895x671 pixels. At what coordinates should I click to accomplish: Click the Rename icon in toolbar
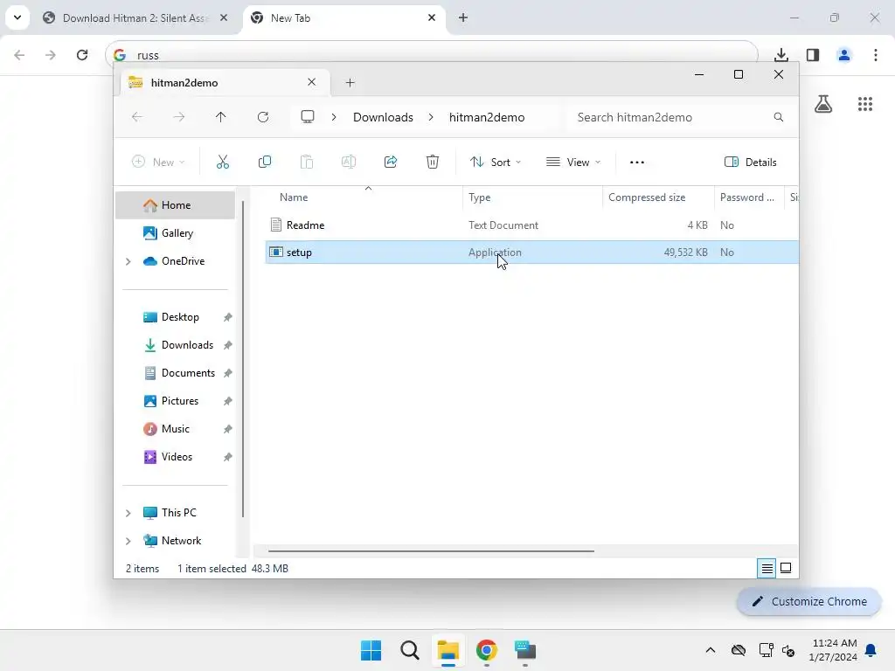click(349, 162)
